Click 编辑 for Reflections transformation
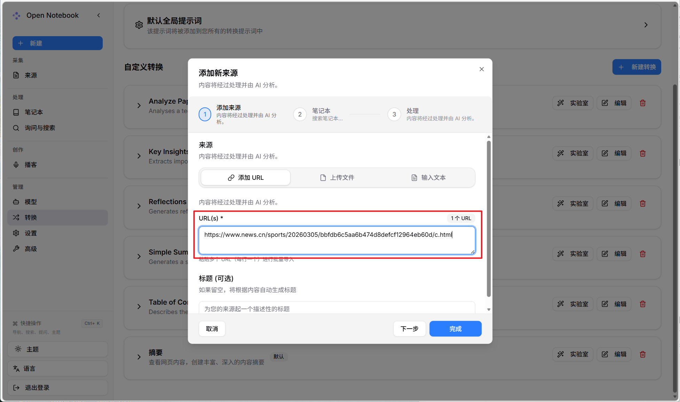 [x=614, y=203]
